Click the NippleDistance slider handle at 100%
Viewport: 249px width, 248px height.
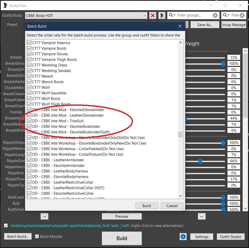223,143
